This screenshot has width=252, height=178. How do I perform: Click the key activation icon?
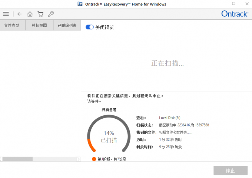click(51, 14)
